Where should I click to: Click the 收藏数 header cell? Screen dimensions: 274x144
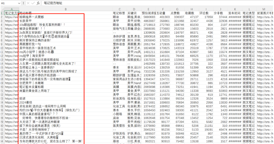[x=192, y=13]
